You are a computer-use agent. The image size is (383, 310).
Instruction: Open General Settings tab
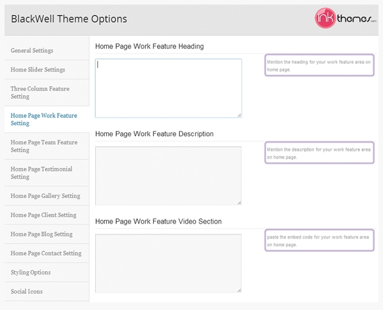click(46, 50)
